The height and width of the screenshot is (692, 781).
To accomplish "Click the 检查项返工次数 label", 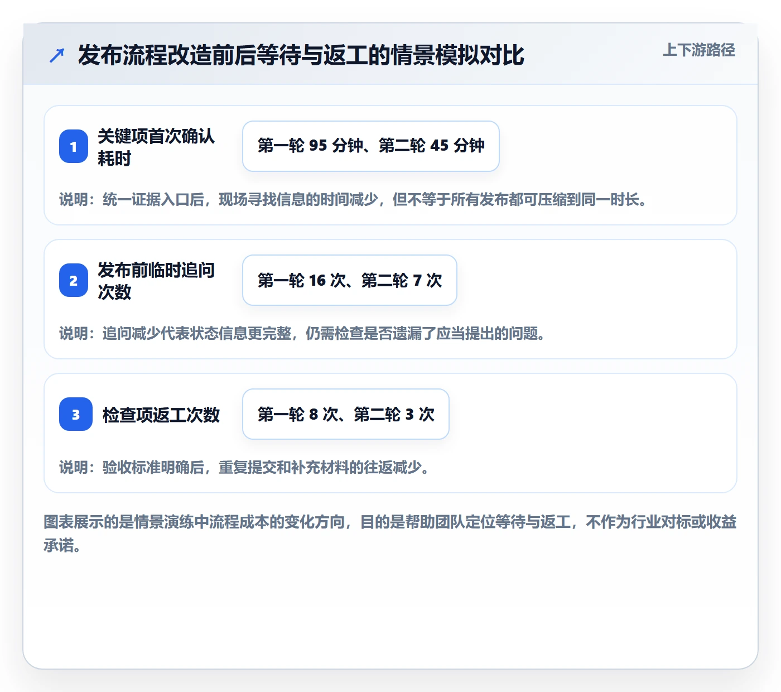I will [161, 415].
